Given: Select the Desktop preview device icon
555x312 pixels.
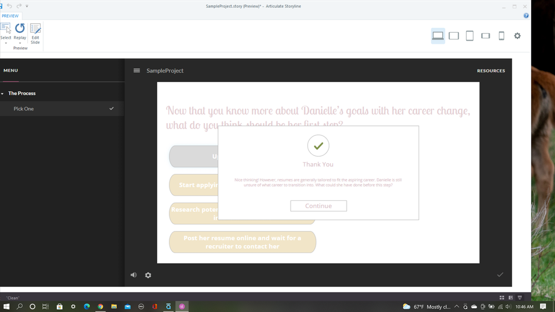Looking at the screenshot, I should [438, 36].
